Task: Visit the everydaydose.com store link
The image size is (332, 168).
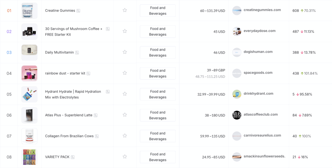Action: coord(260,31)
